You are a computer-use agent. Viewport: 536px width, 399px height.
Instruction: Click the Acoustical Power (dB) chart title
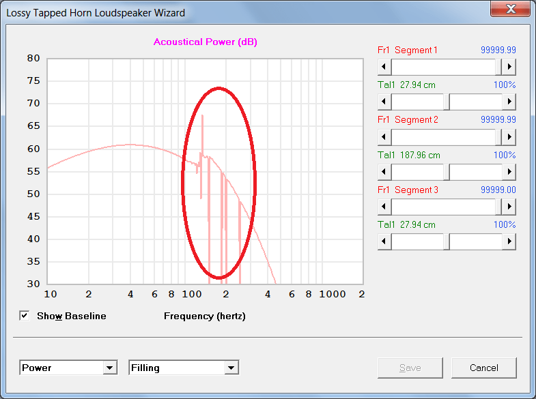point(206,42)
